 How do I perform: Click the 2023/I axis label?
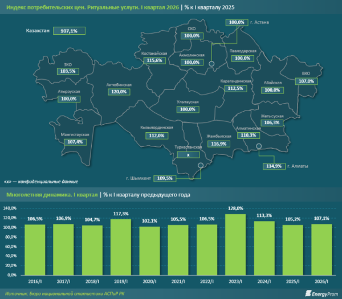[x=235, y=281]
